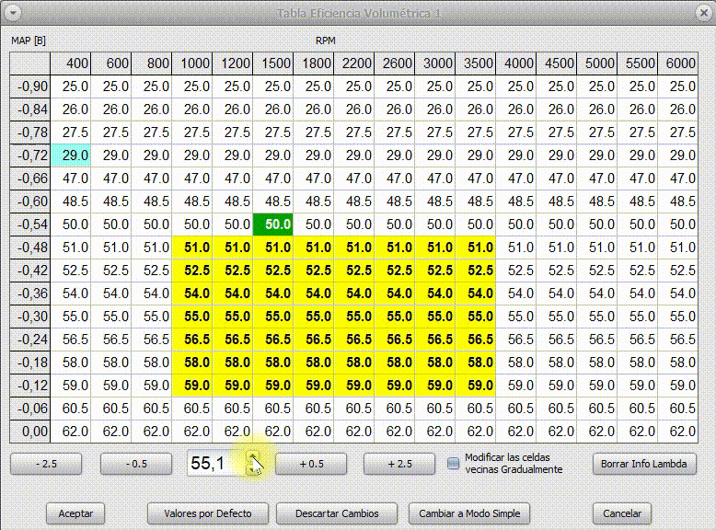Click the 3500 RPM column header
The image size is (716, 530).
tap(476, 63)
